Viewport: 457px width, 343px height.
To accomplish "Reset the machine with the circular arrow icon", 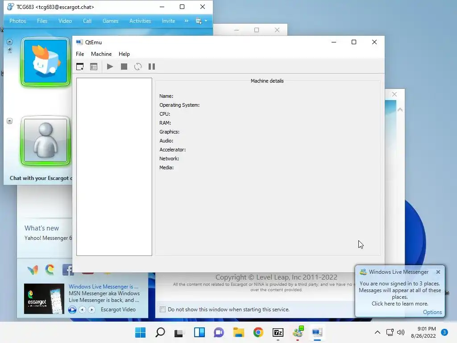I will point(138,67).
